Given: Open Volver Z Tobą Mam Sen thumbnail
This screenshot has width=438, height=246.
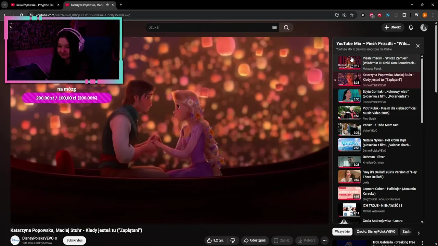Looking at the screenshot, I should (x=349, y=129).
